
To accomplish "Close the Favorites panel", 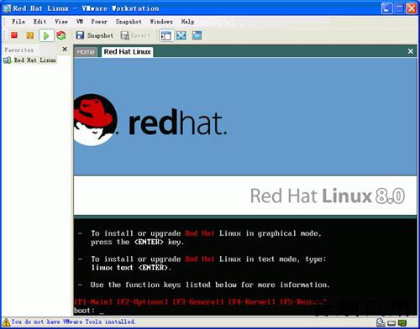I will coord(65,50).
